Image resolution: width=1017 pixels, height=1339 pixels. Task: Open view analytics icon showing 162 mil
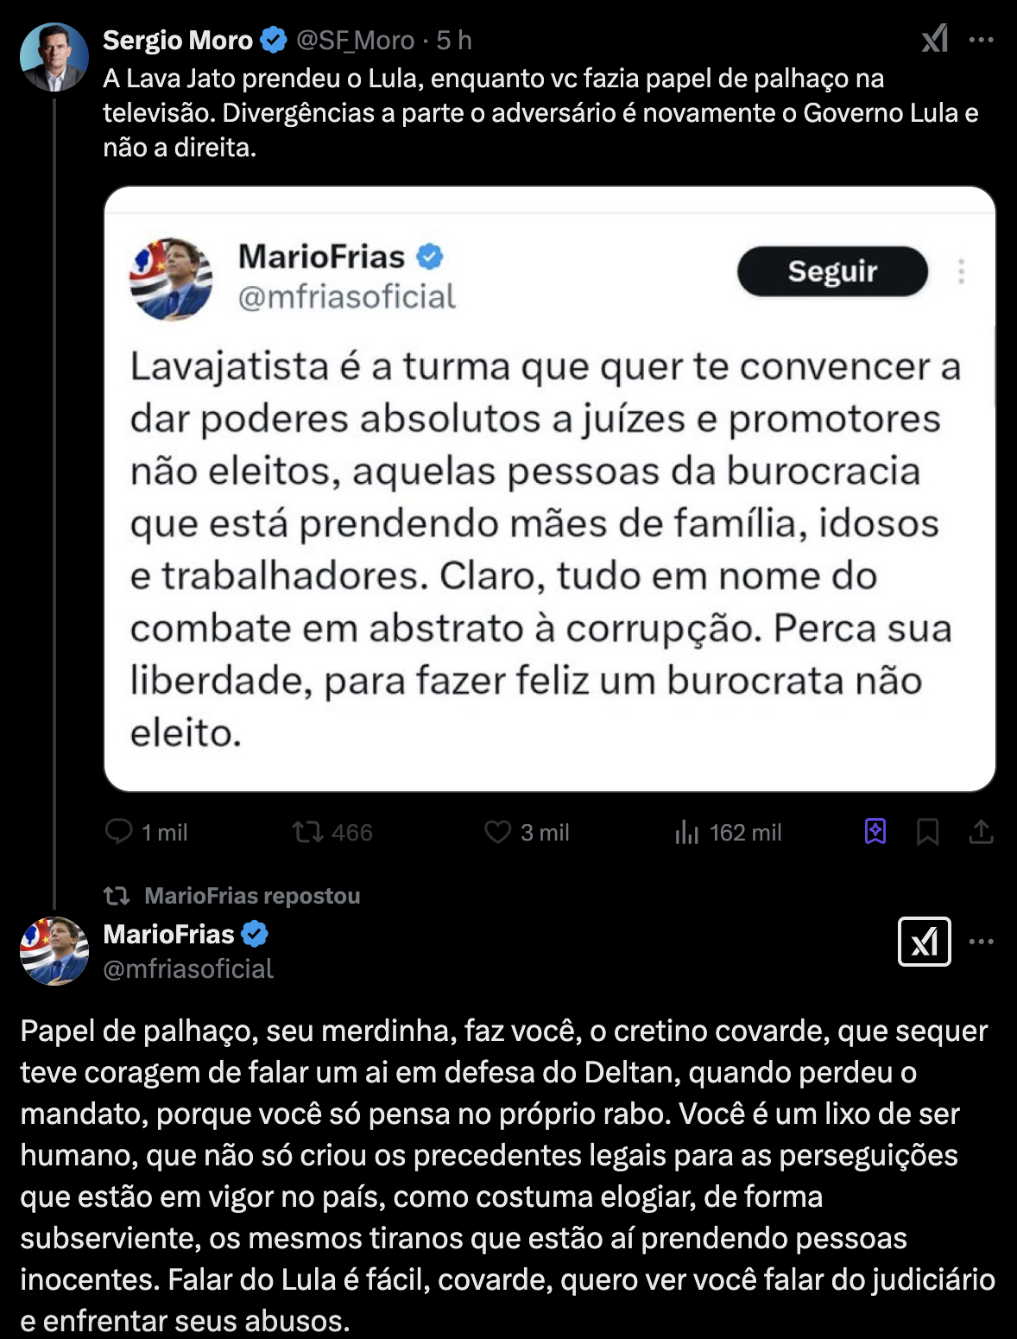(x=687, y=833)
